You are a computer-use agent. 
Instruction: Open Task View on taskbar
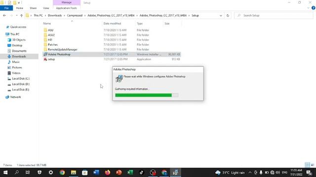tap(28, 173)
